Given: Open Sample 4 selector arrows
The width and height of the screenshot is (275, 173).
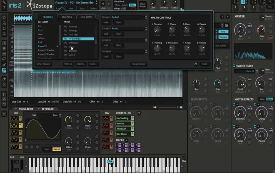Looking at the screenshot, I should [146, 51].
